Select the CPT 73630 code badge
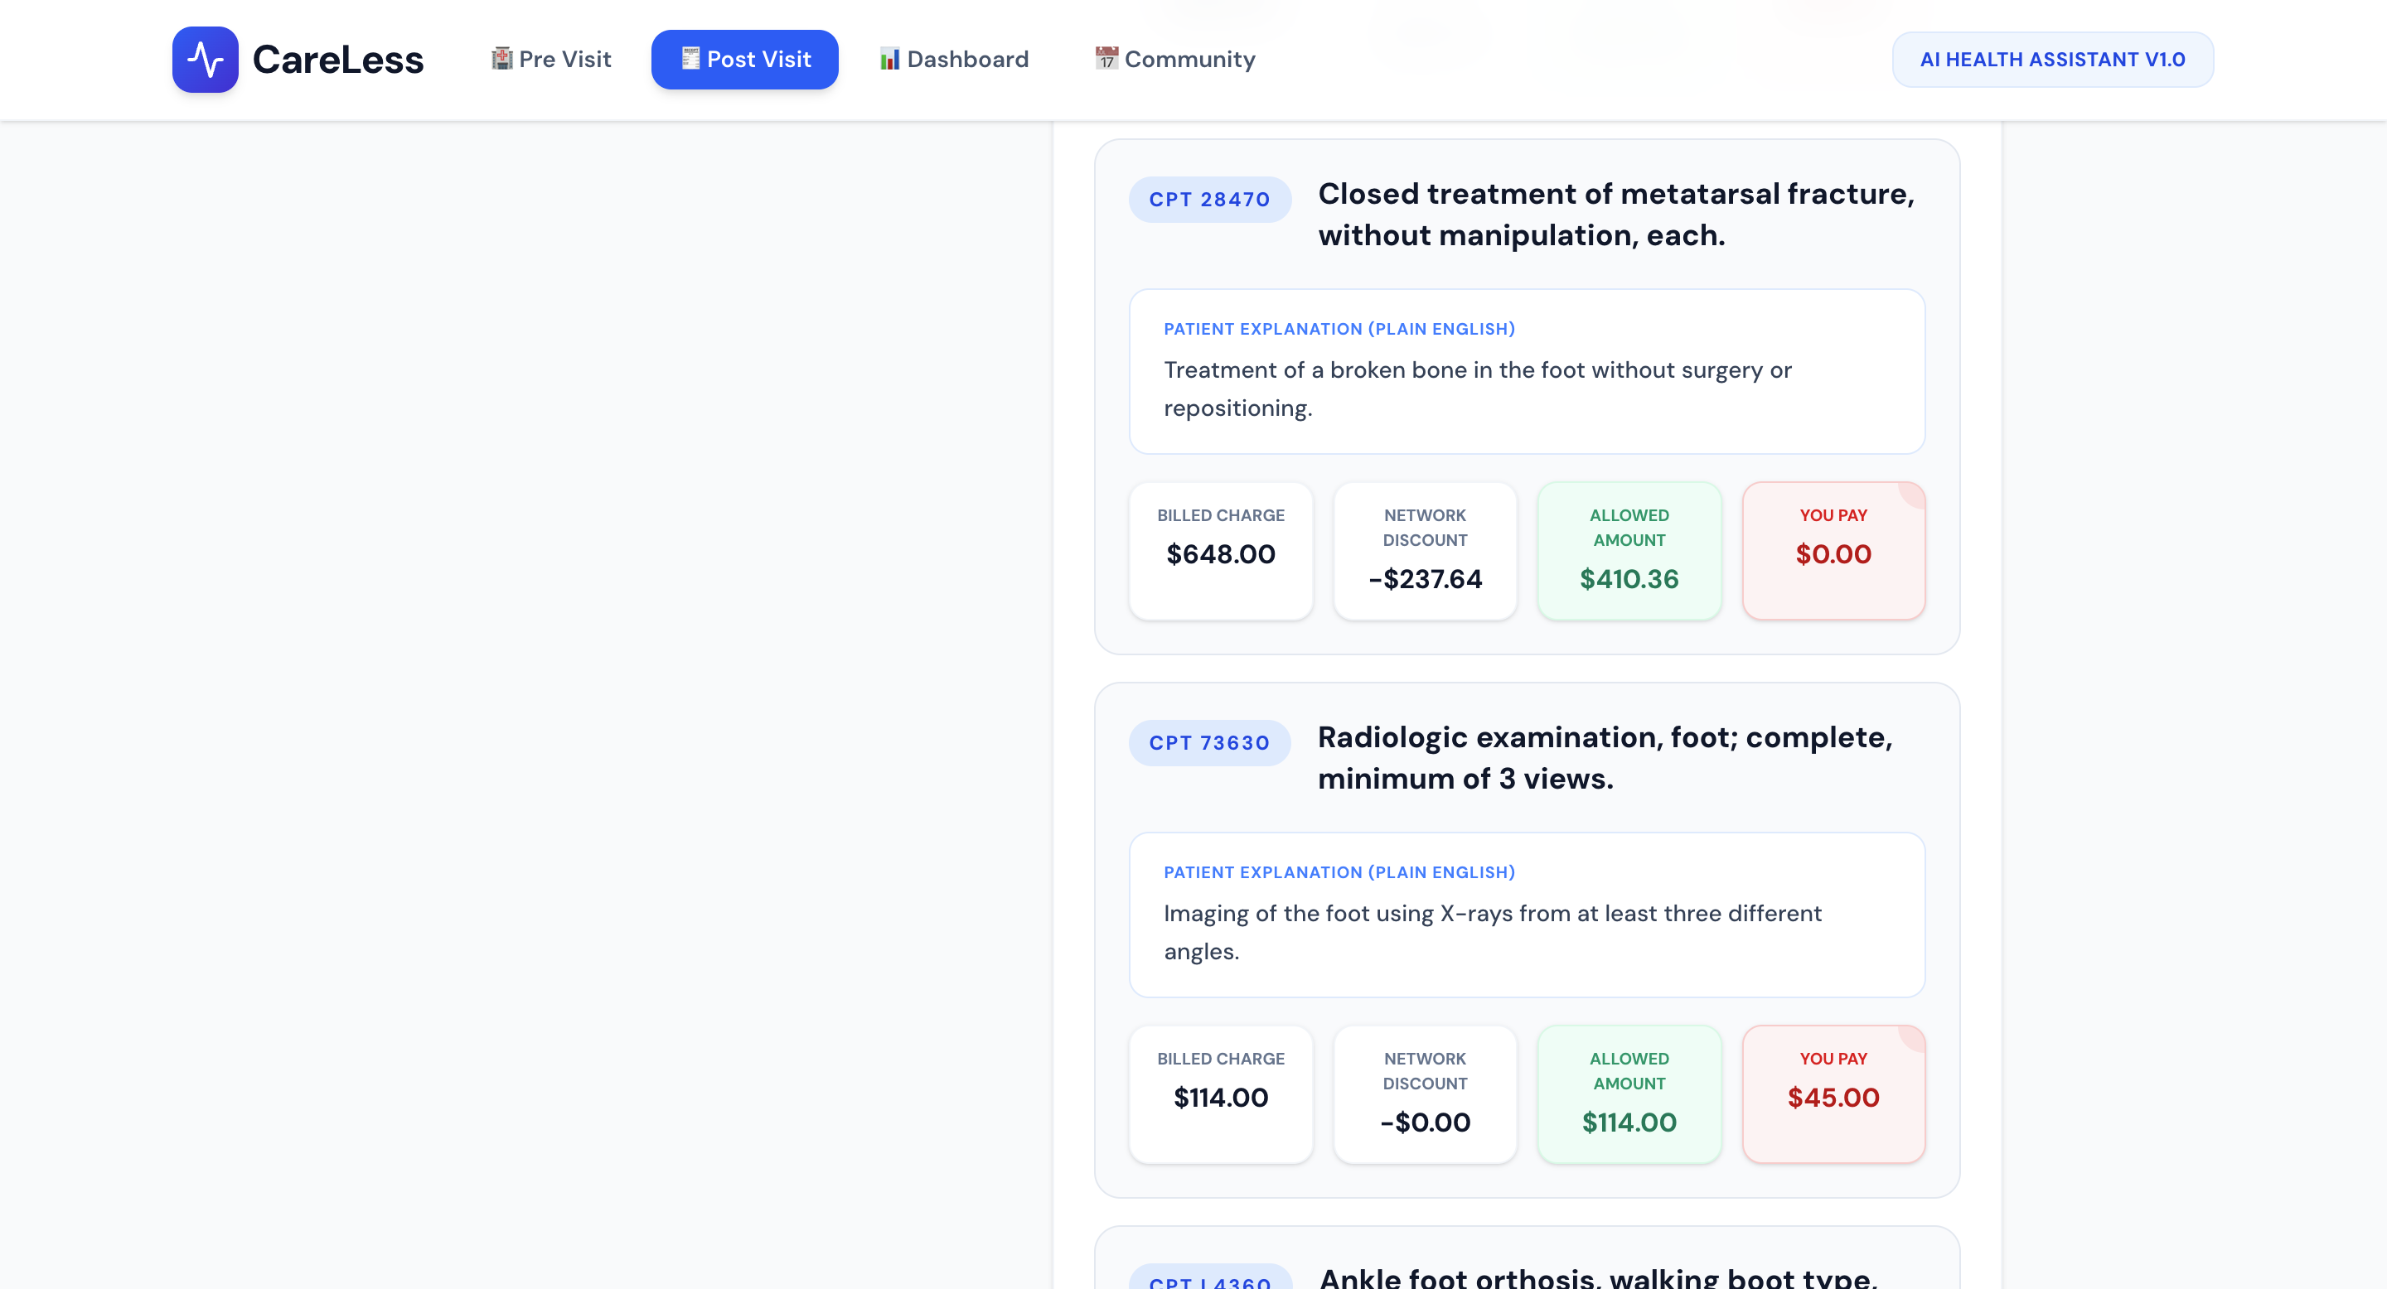The image size is (2387, 1289). (x=1208, y=742)
